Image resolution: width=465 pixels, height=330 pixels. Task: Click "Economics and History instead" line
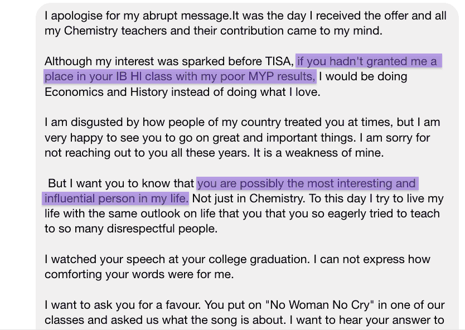pyautogui.click(x=183, y=92)
